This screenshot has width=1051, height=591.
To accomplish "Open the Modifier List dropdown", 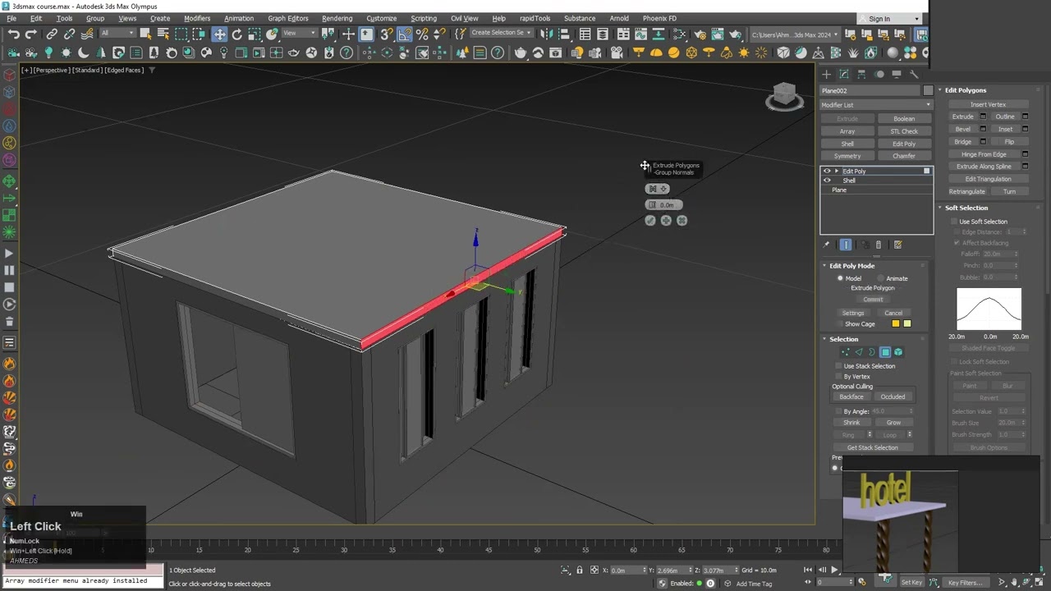I will click(x=876, y=105).
